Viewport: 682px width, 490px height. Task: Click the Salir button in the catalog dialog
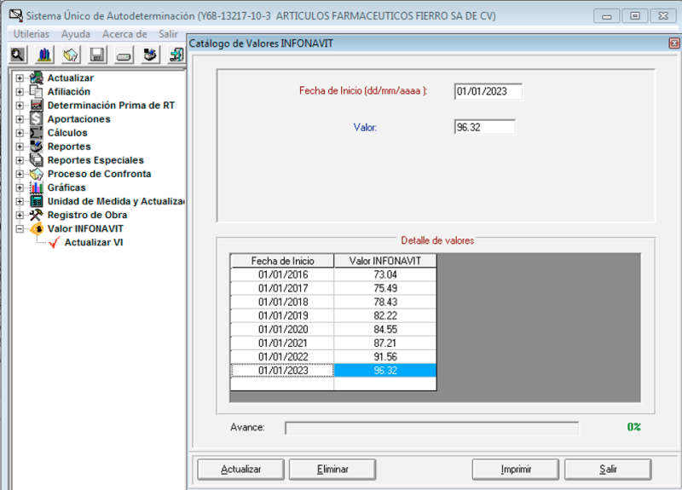pyautogui.click(x=608, y=470)
